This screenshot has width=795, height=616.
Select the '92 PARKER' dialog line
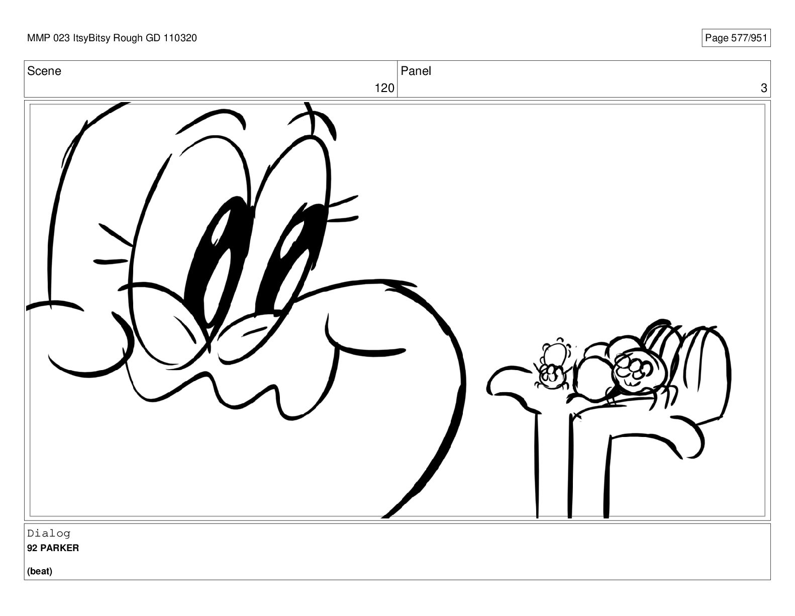pos(53,548)
